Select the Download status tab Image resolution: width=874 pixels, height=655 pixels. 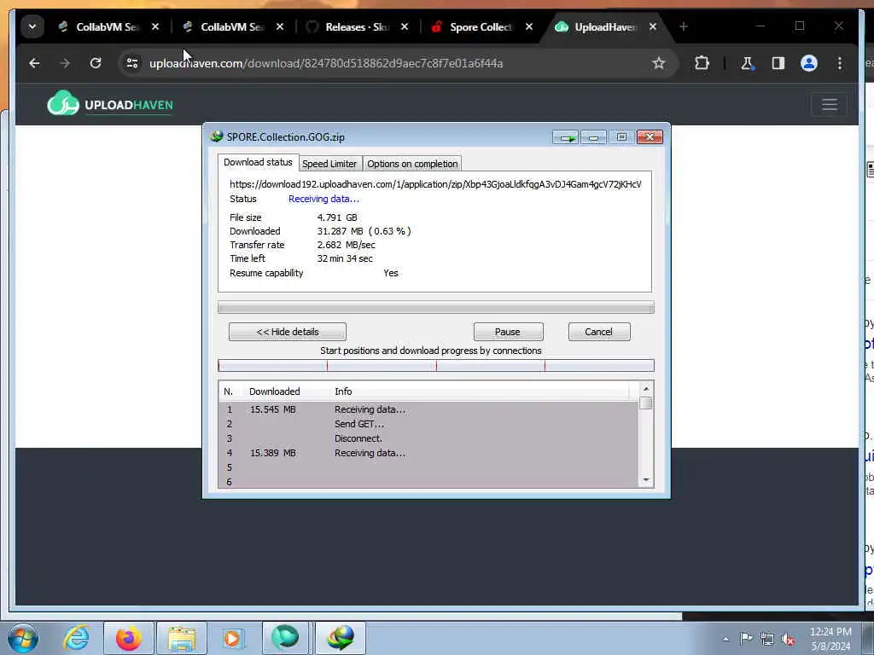click(x=258, y=162)
